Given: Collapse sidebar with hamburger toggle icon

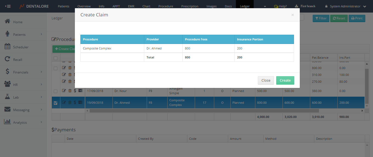Looking at the screenshot, I should tap(8, 6).
